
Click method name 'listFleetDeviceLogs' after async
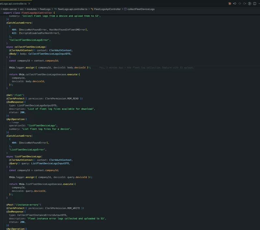pos(28,156)
